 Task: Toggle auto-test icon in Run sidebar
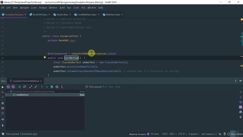point(3,97)
